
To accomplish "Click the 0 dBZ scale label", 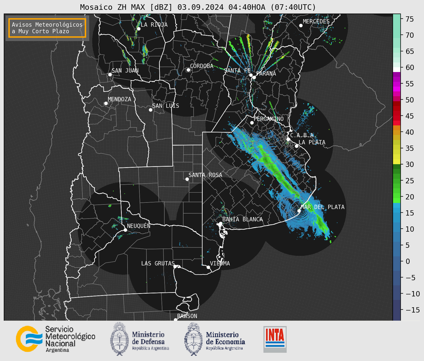I will pyautogui.click(x=408, y=261).
